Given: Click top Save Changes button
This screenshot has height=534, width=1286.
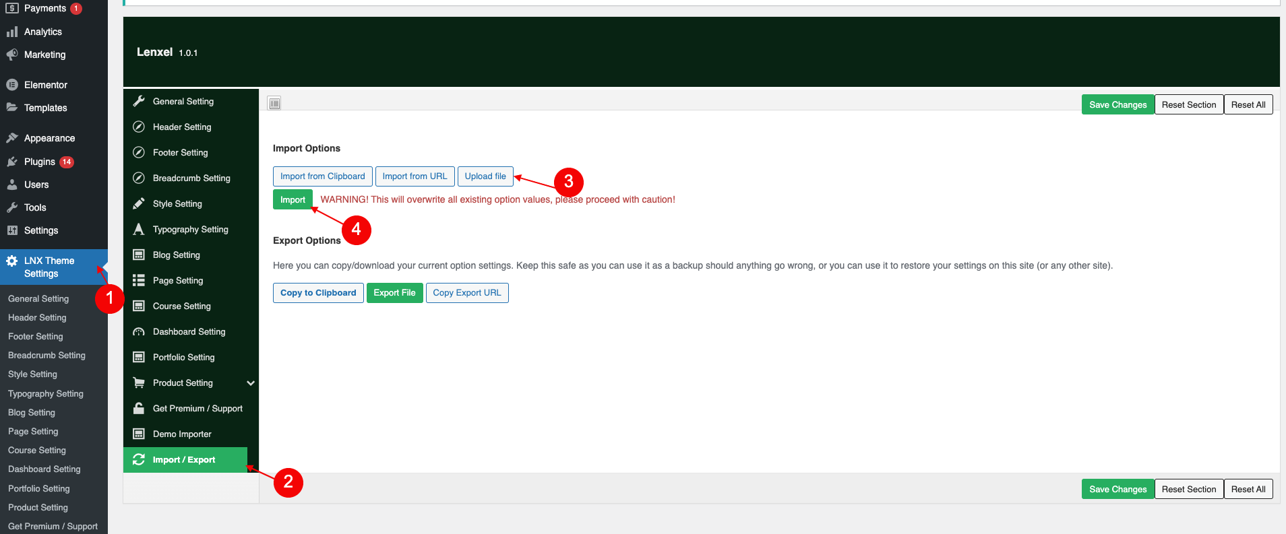Looking at the screenshot, I should tap(1117, 104).
